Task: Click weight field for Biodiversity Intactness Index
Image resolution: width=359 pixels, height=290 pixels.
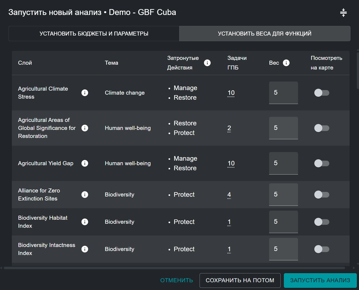Action: pyautogui.click(x=283, y=249)
